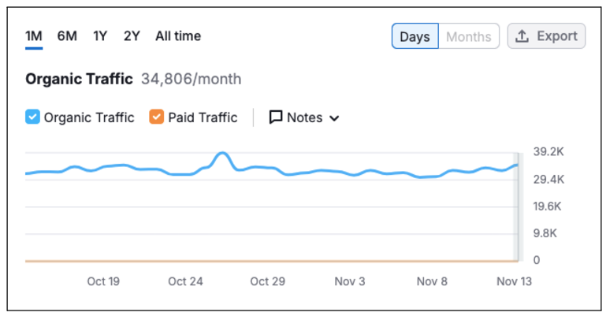
Task: Choose the 1Y time range tab
Action: click(100, 36)
